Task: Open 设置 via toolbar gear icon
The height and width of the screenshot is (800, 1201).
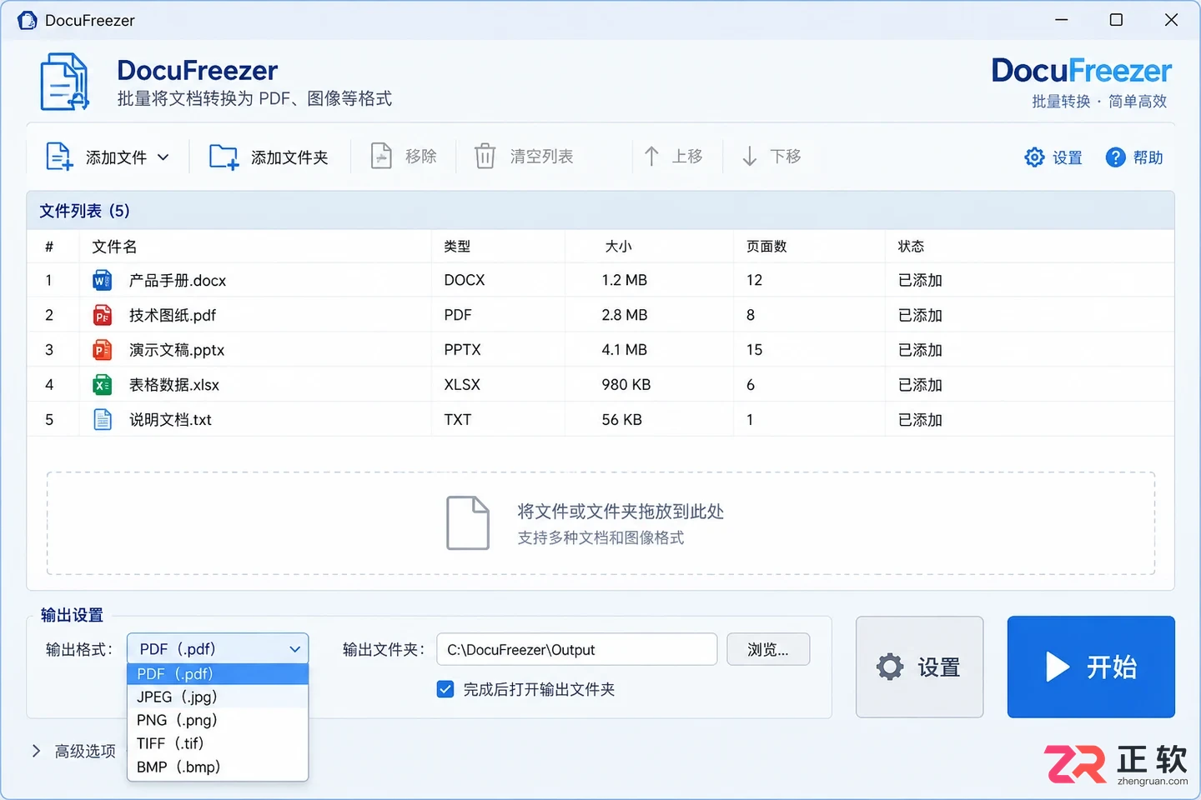Action: click(x=1034, y=157)
